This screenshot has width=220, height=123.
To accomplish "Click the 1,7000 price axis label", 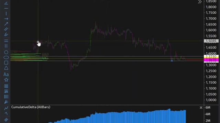I will [211, 18].
